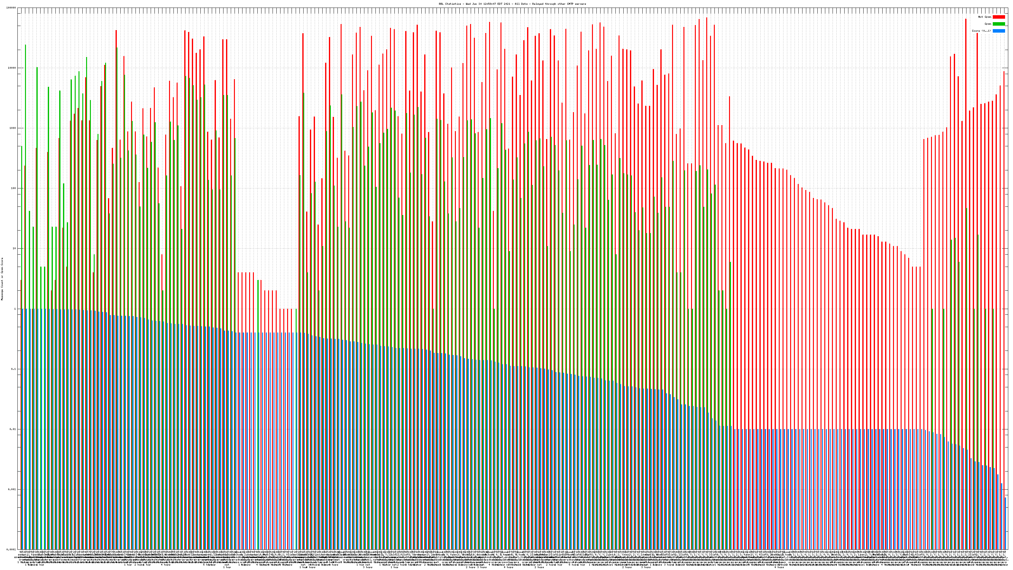Click the 1000 y-axis tick label
This screenshot has height=570, width=1013.
[13, 128]
